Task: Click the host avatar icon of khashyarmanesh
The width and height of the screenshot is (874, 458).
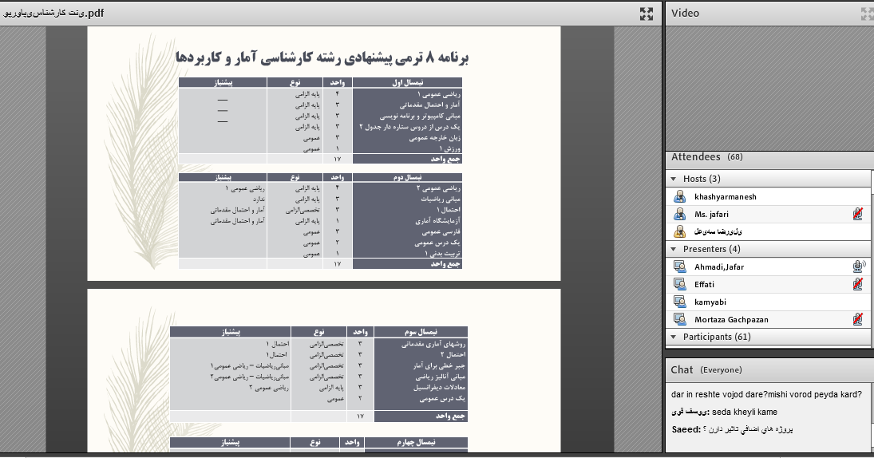Action: pos(679,196)
